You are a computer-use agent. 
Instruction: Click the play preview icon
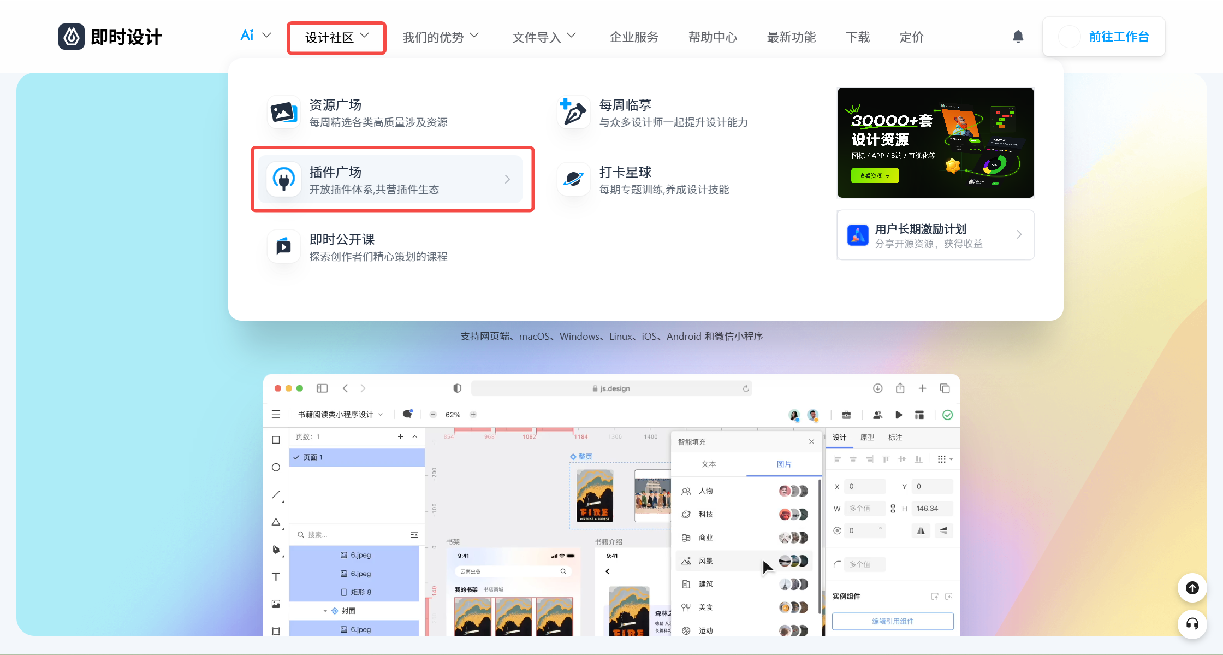pyautogui.click(x=899, y=415)
